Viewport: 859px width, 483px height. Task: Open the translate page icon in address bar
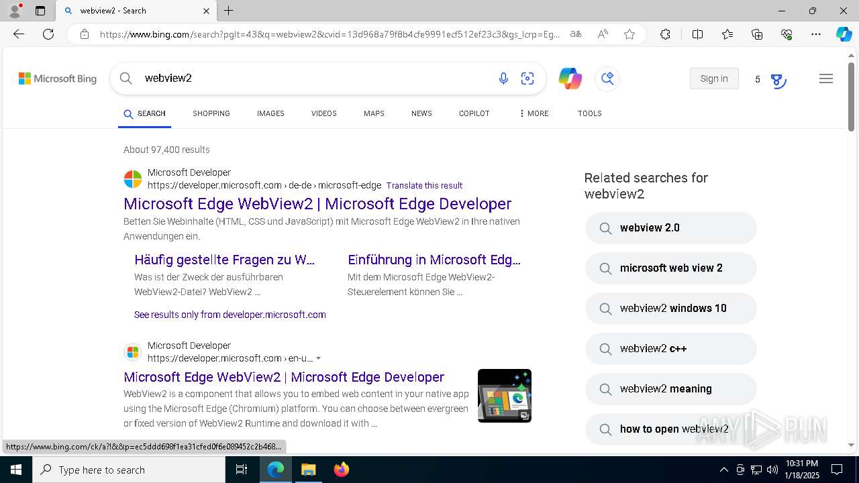coord(576,34)
